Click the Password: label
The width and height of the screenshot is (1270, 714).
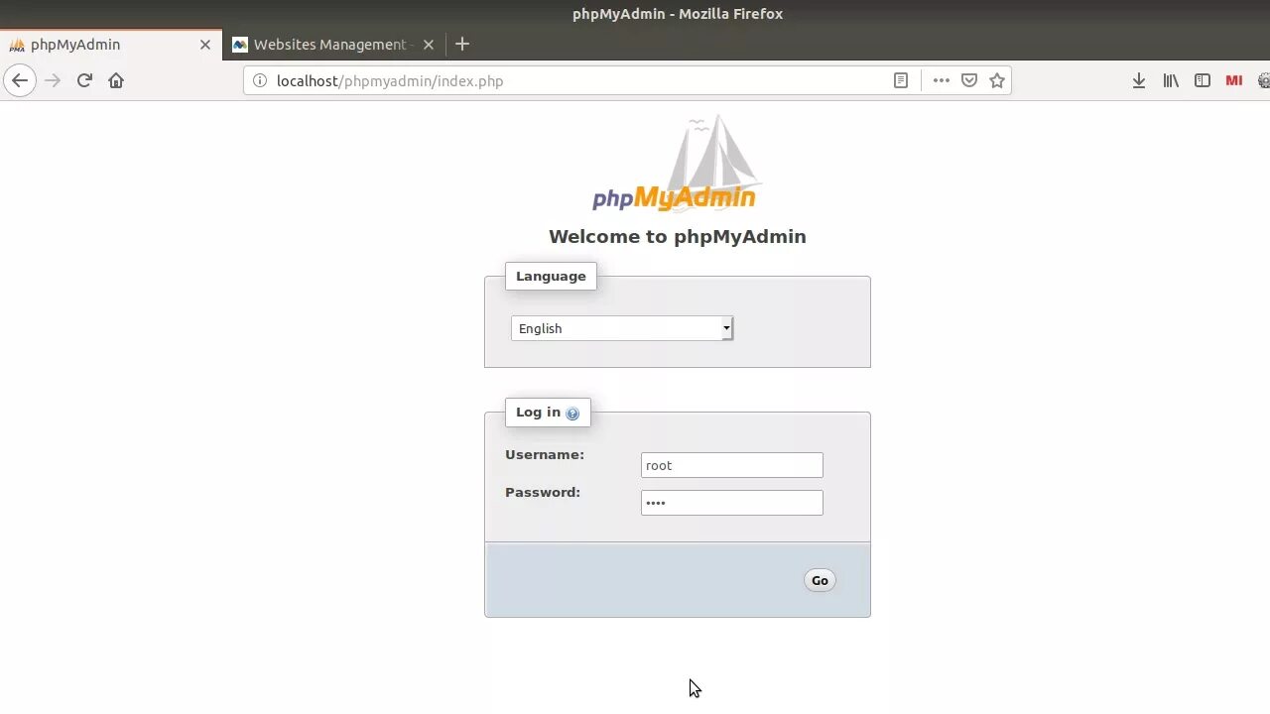(x=543, y=492)
